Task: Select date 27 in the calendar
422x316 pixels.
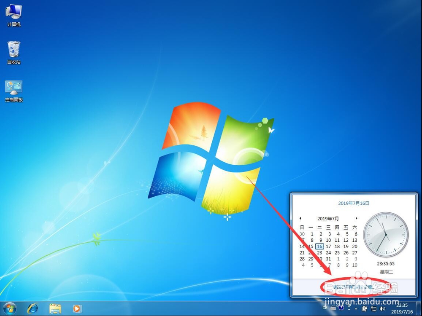Action: coord(355,252)
